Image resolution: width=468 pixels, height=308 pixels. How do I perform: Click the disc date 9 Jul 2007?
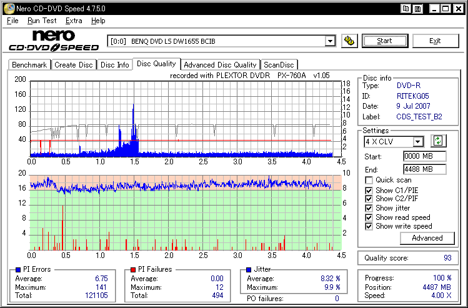point(414,106)
